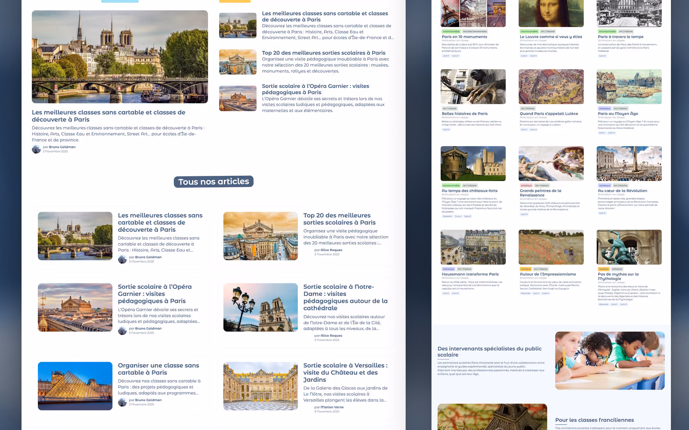Open "Paris en 10 monuments" animation title
Screen dimensions: 689x430
coord(464,37)
